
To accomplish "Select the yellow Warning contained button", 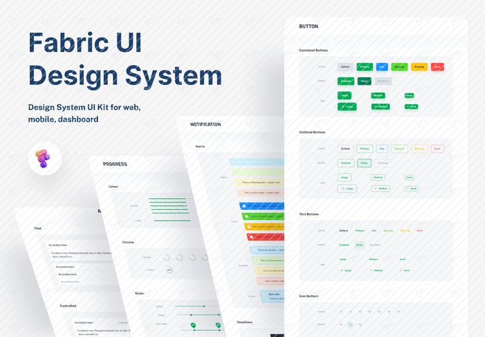I will 419,67.
